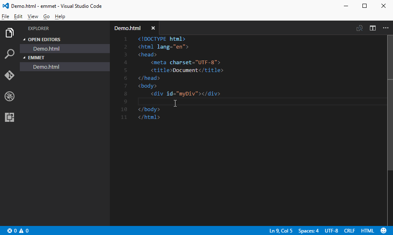The image size is (393, 235).
Task: Click the Spaces: 4 indentation setting
Action: pos(308,231)
